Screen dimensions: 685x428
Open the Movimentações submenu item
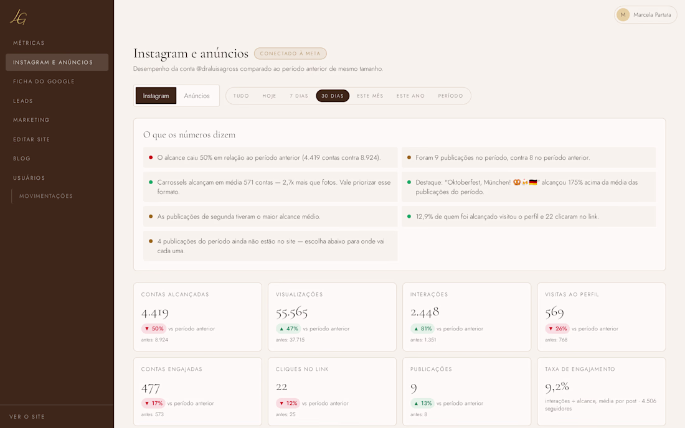click(46, 197)
